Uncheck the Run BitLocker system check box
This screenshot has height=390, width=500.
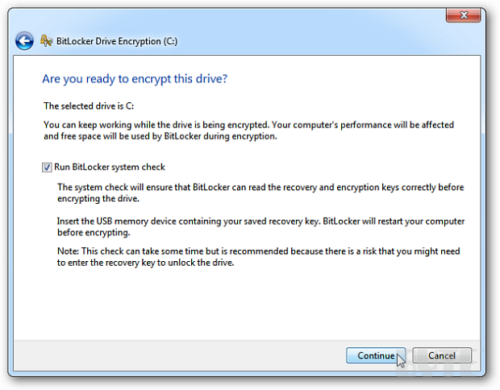point(47,168)
